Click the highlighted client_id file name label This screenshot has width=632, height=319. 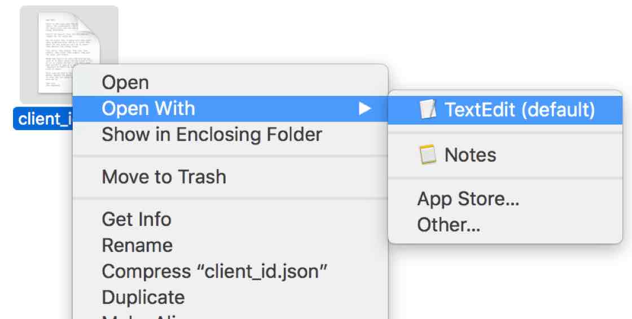(43, 119)
